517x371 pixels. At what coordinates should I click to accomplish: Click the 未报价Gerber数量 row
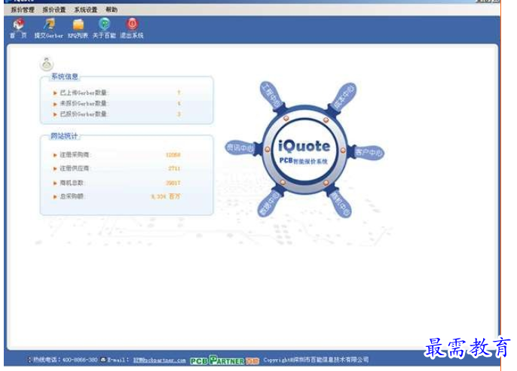(117, 103)
